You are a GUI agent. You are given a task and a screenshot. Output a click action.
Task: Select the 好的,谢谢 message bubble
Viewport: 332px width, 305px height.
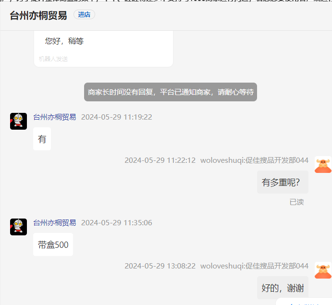click(283, 288)
